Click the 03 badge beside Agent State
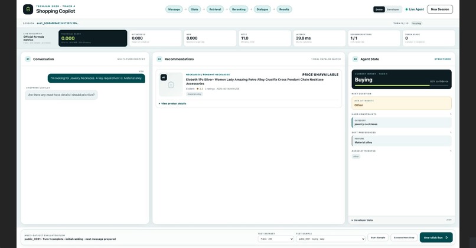 355,59
